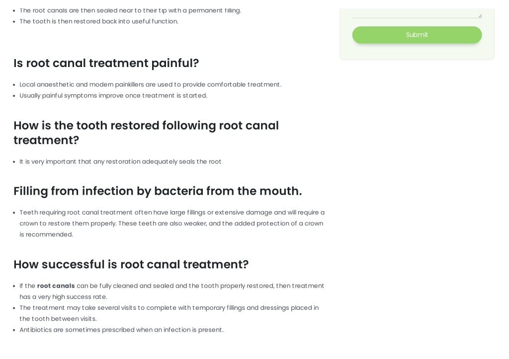Image resolution: width=509 pixels, height=359 pixels.
Task: Click the light green form panel background
Action: (x=417, y=52)
